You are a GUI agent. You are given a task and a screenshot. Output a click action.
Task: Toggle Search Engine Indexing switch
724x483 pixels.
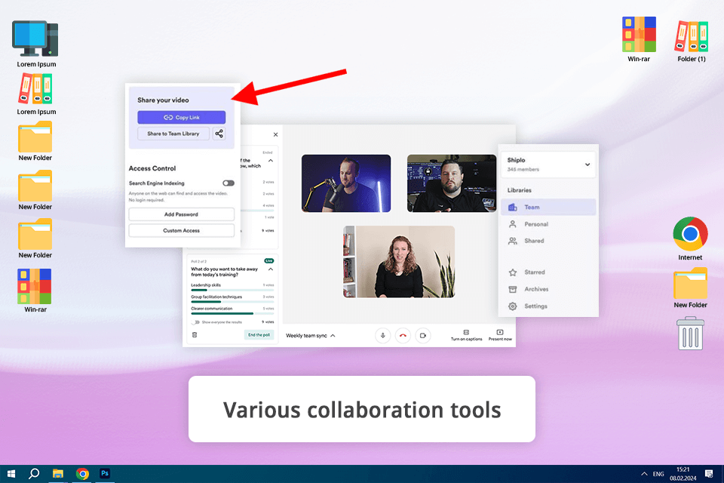[x=228, y=183]
